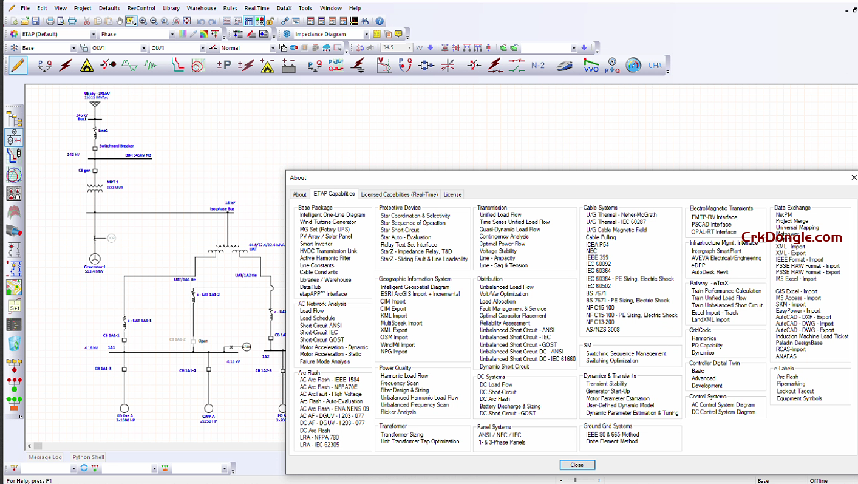The width and height of the screenshot is (858, 484).
Task: Open the Normal configuration dropdown
Action: pos(272,47)
